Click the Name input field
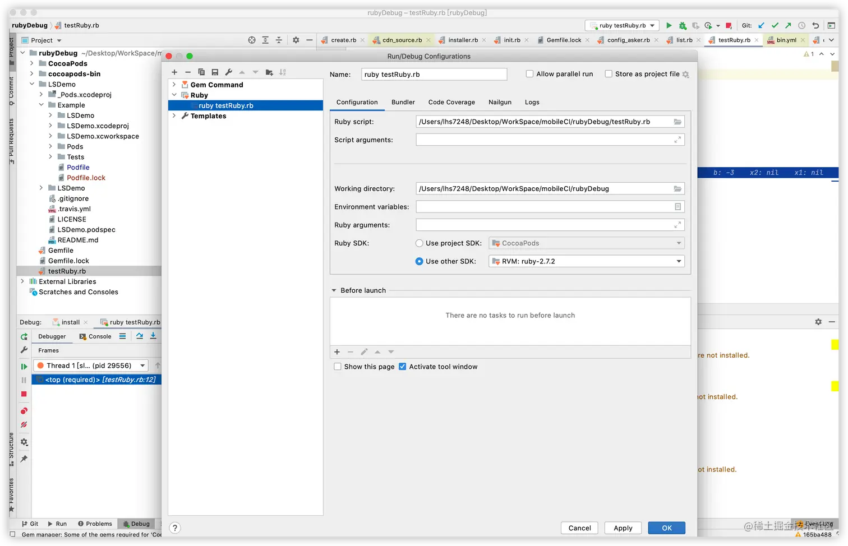The image size is (848, 546). click(x=434, y=75)
